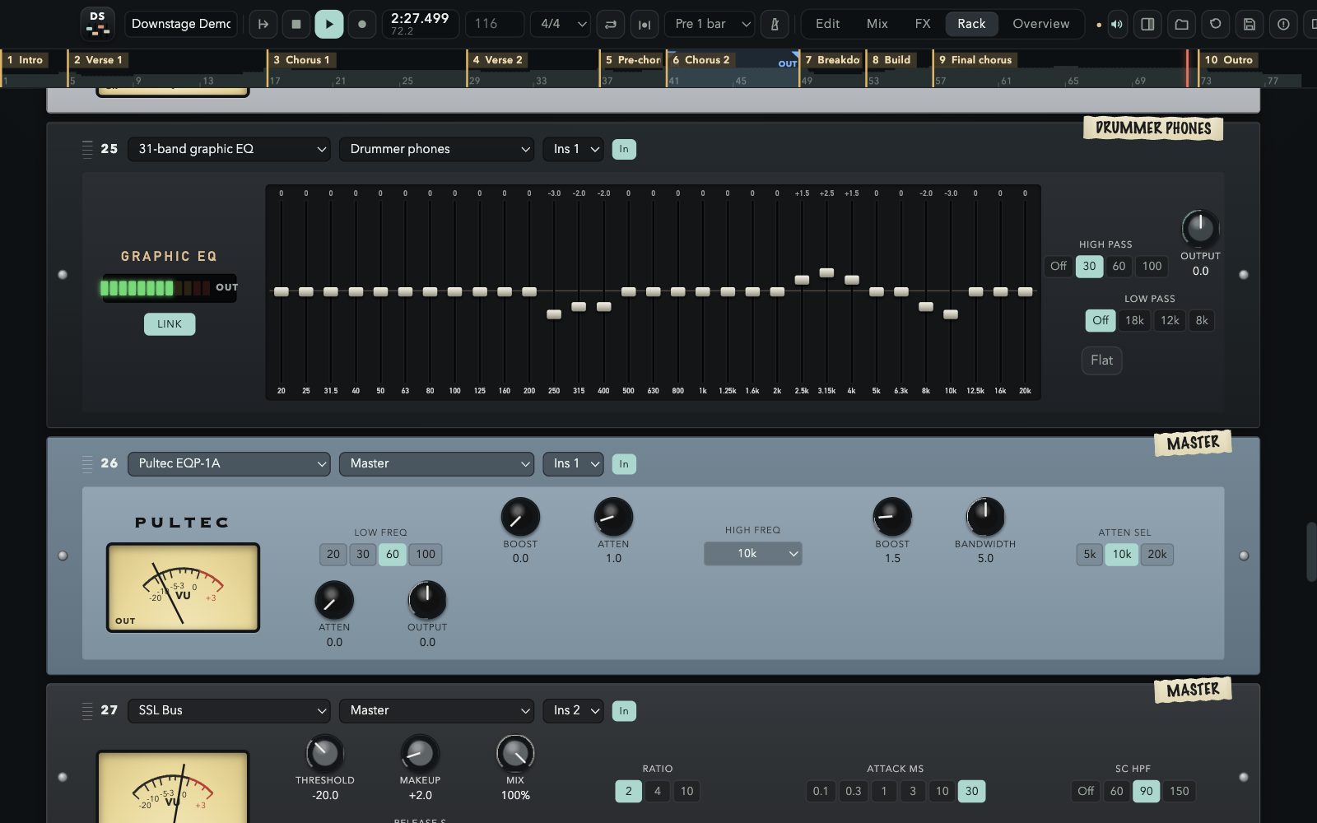Screen dimensions: 1317x823
Task: Click the Flat button on Graphic EQ
Action: (x=1101, y=360)
